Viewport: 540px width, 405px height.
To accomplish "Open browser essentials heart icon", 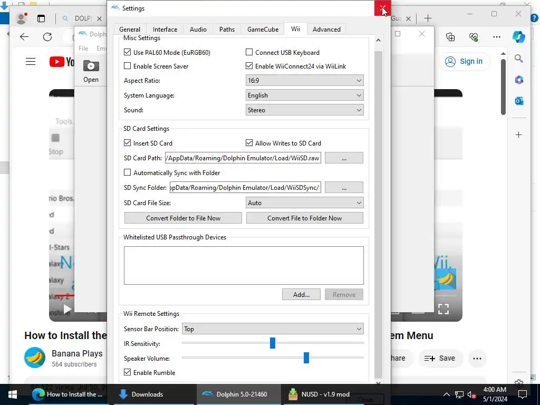I will click(474, 37).
